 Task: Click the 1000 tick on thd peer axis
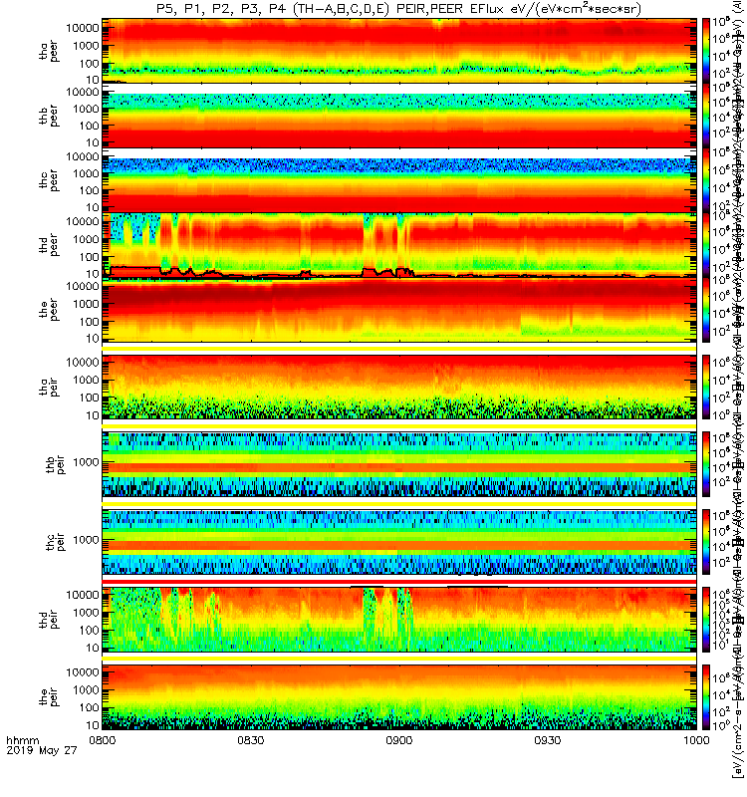coord(86,239)
